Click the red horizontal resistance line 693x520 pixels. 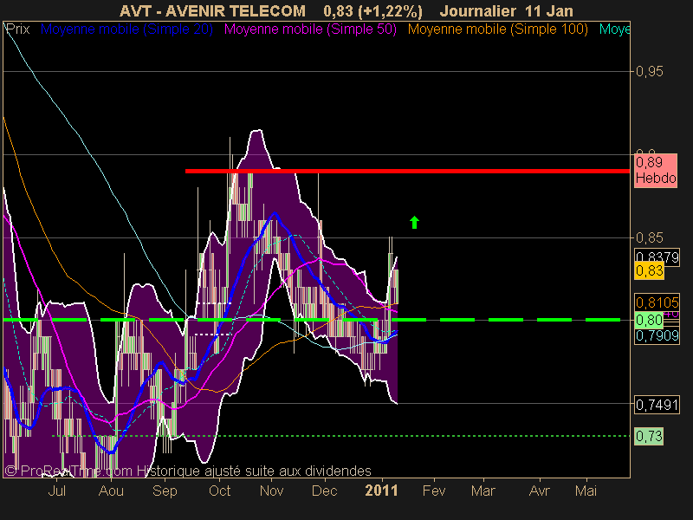pyautogui.click(x=407, y=171)
